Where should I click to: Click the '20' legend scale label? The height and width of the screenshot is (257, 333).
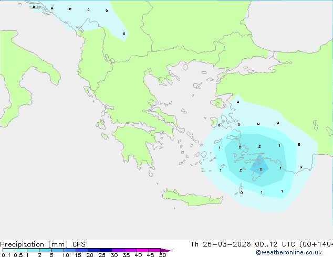point(90,255)
